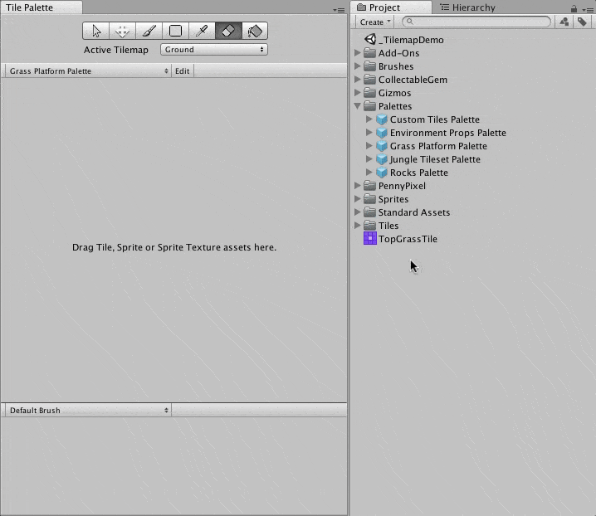
Task: Expand the Brushes folder
Action: click(357, 66)
